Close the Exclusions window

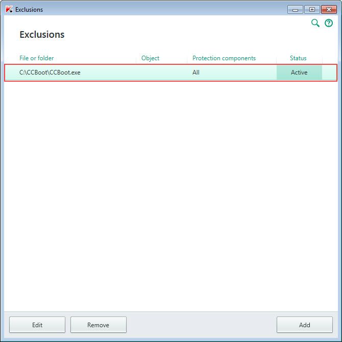coord(329,10)
